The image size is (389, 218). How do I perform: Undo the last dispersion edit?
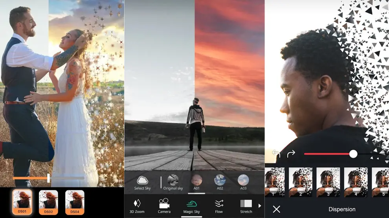click(x=276, y=154)
